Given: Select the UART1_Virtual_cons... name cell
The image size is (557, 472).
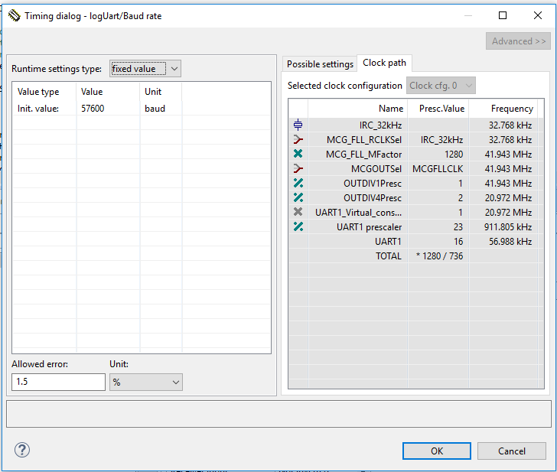Looking at the screenshot, I should coord(358,213).
